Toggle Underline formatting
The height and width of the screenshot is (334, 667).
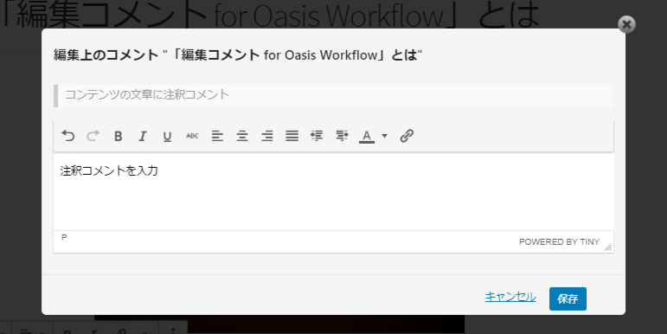point(167,136)
